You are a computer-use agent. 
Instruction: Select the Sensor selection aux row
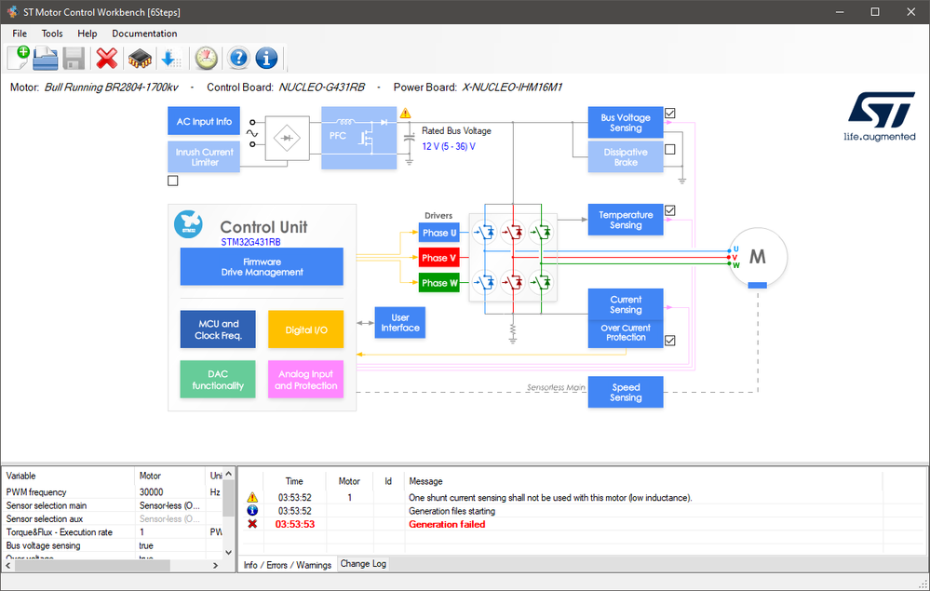point(113,518)
